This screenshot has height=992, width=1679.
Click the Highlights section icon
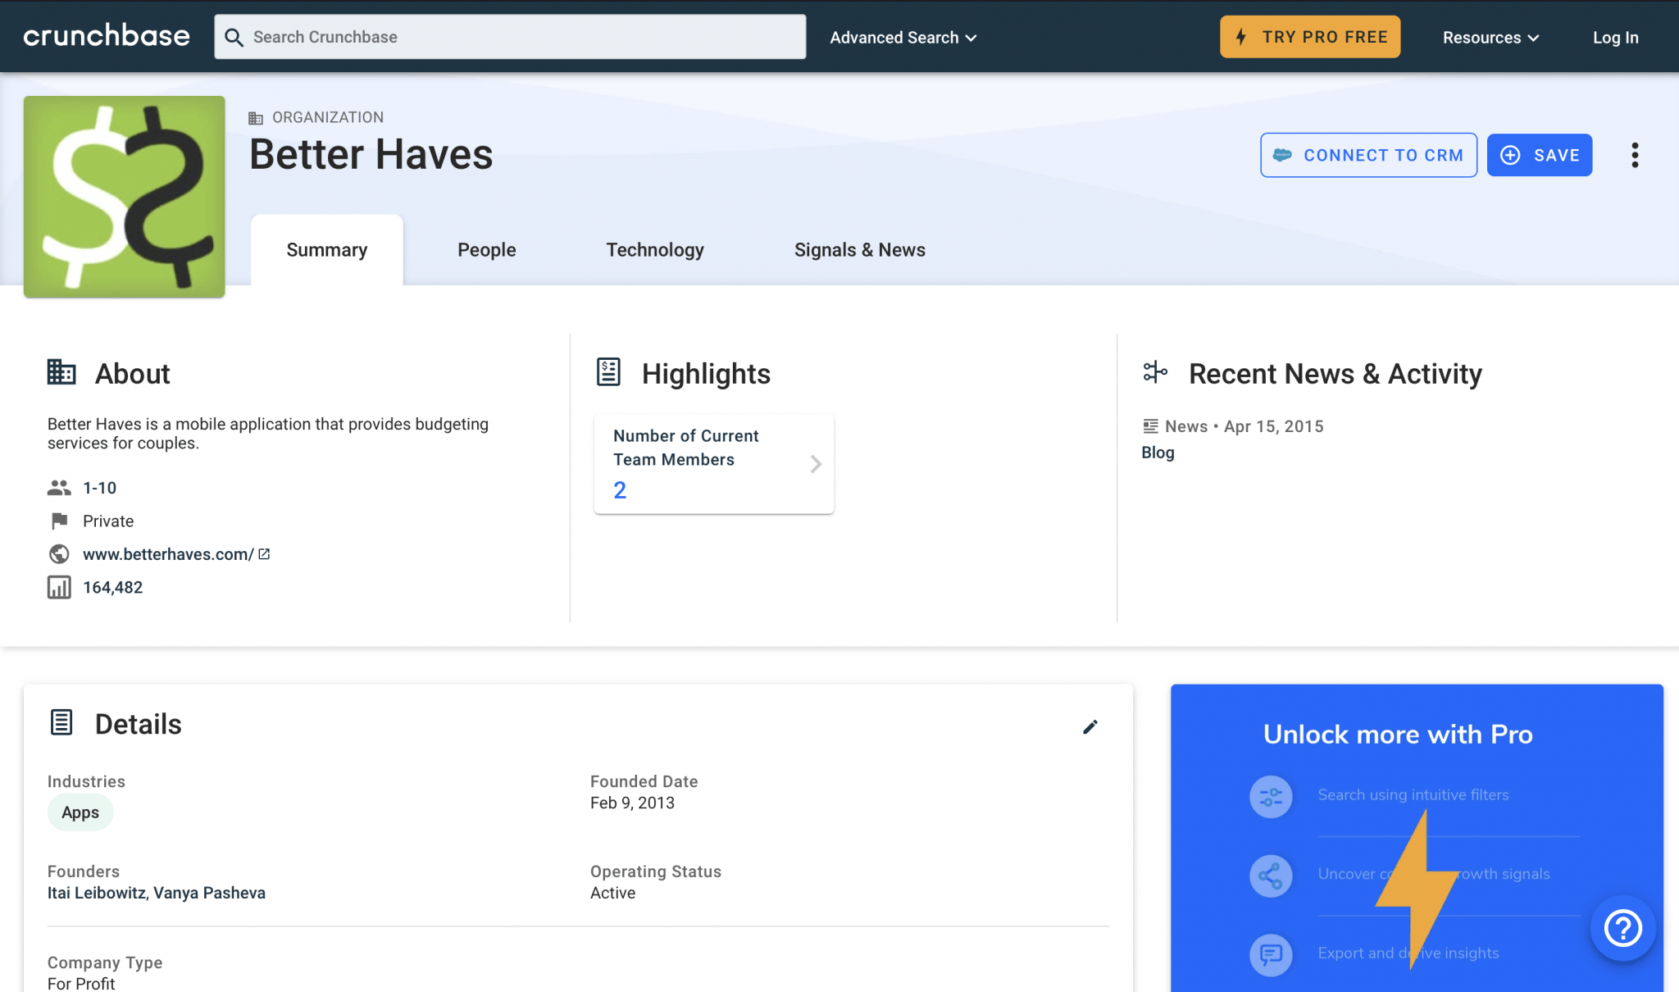[x=608, y=372]
